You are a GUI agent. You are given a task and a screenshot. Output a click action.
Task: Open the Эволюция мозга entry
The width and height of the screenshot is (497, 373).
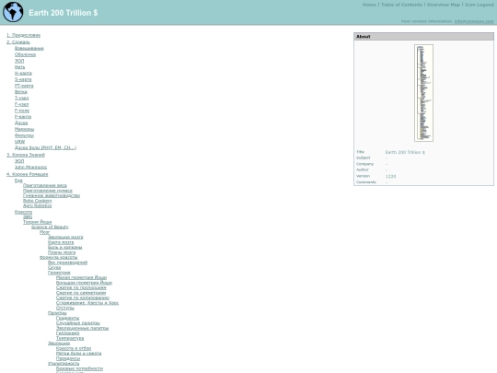click(x=65, y=238)
